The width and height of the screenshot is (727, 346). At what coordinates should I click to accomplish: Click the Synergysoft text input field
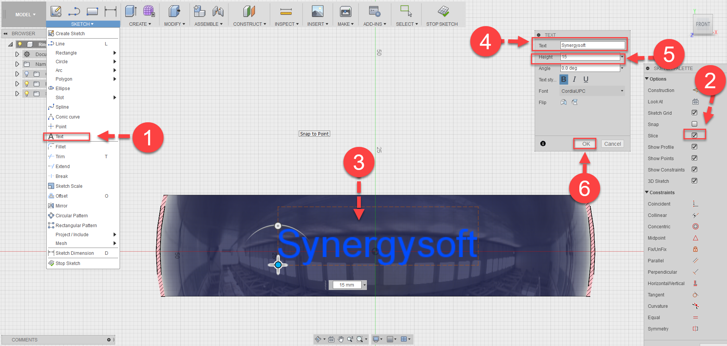coord(593,45)
